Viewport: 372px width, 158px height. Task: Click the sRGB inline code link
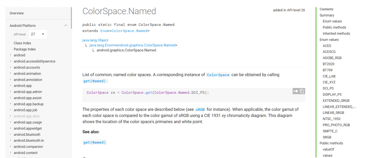click(x=200, y=110)
